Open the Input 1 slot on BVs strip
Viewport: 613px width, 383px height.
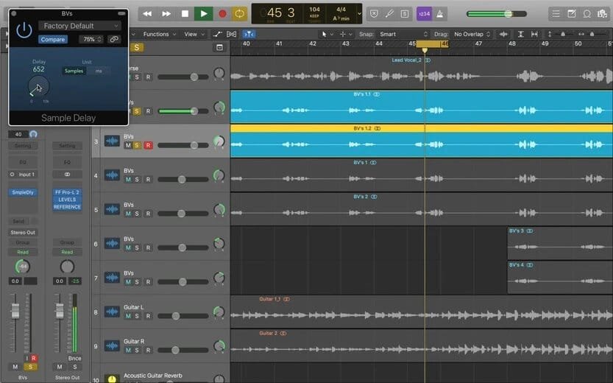tap(23, 175)
